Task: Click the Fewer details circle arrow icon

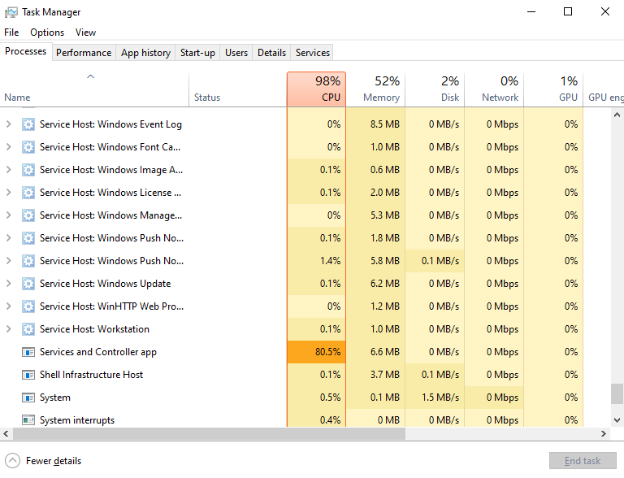Action: [x=12, y=460]
